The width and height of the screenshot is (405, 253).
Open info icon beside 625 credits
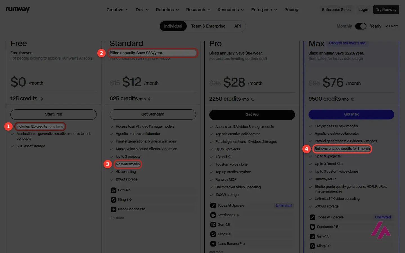[x=150, y=99]
